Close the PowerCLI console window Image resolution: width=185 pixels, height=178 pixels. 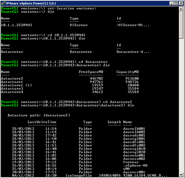click(181, 3)
